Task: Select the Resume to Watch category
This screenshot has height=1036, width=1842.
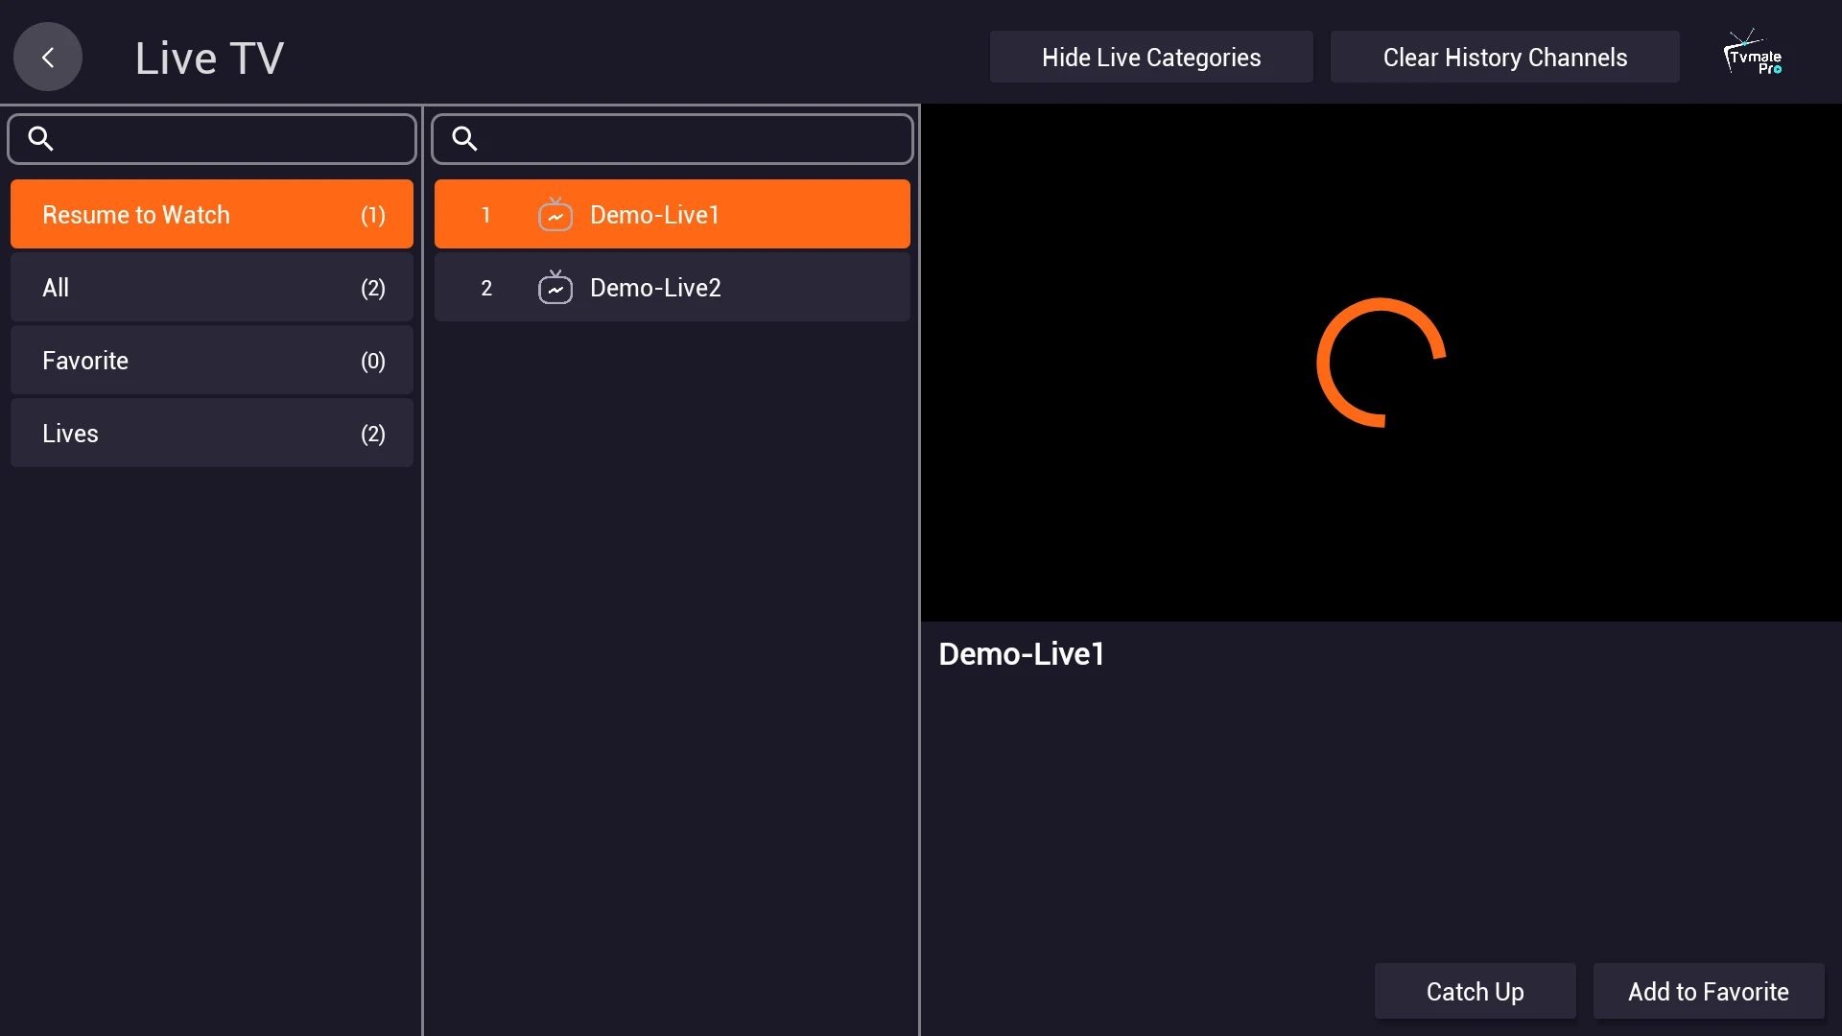Action: pos(212,214)
